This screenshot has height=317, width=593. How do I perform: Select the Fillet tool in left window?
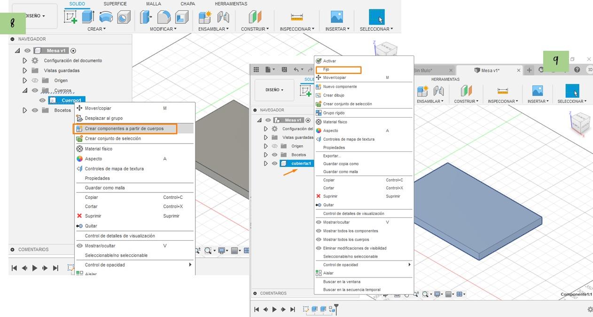point(164,17)
